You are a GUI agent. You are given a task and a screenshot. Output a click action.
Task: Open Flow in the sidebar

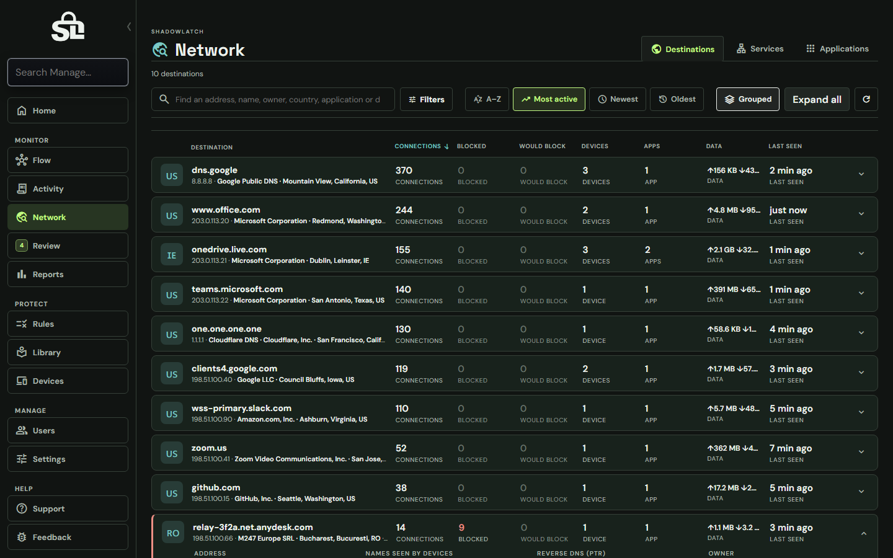coord(68,160)
